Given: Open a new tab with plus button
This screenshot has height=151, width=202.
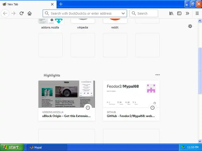Looking at the screenshot, I should (x=61, y=4).
